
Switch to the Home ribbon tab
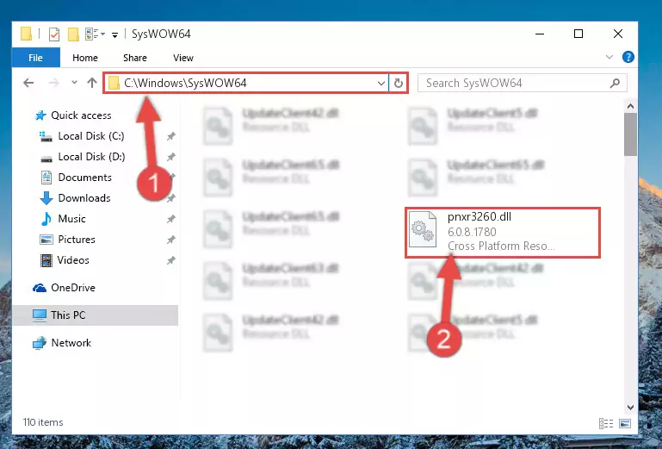85,58
